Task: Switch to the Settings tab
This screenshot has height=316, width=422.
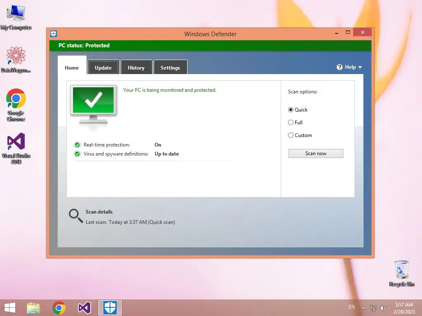Action: 170,68
